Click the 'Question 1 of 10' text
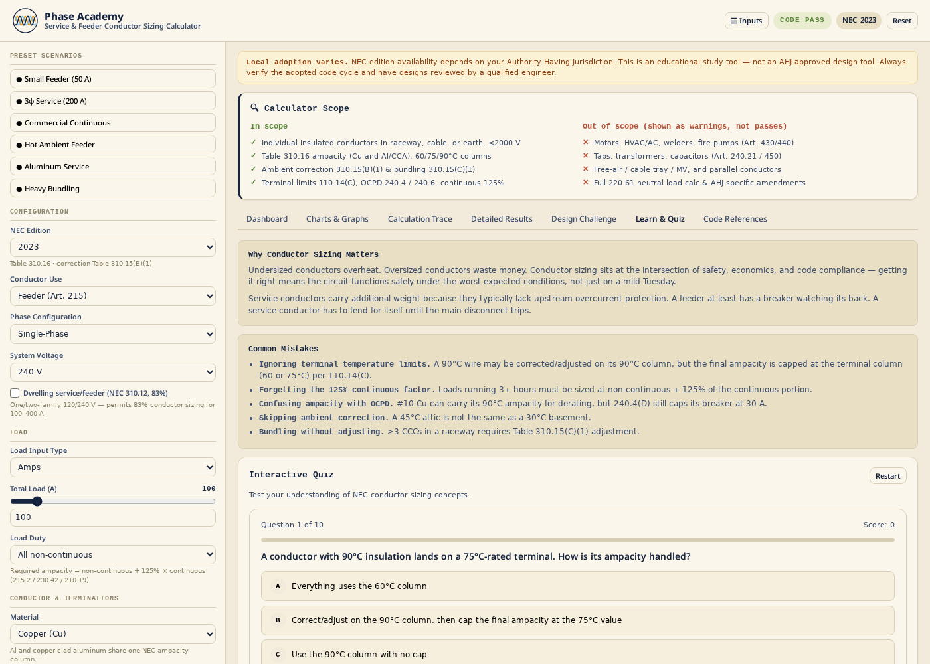Viewport: 930px width, 664px height. 292,525
